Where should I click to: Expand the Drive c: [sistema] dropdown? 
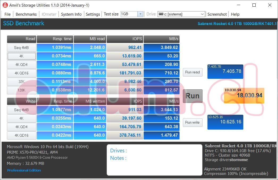(x=202, y=14)
